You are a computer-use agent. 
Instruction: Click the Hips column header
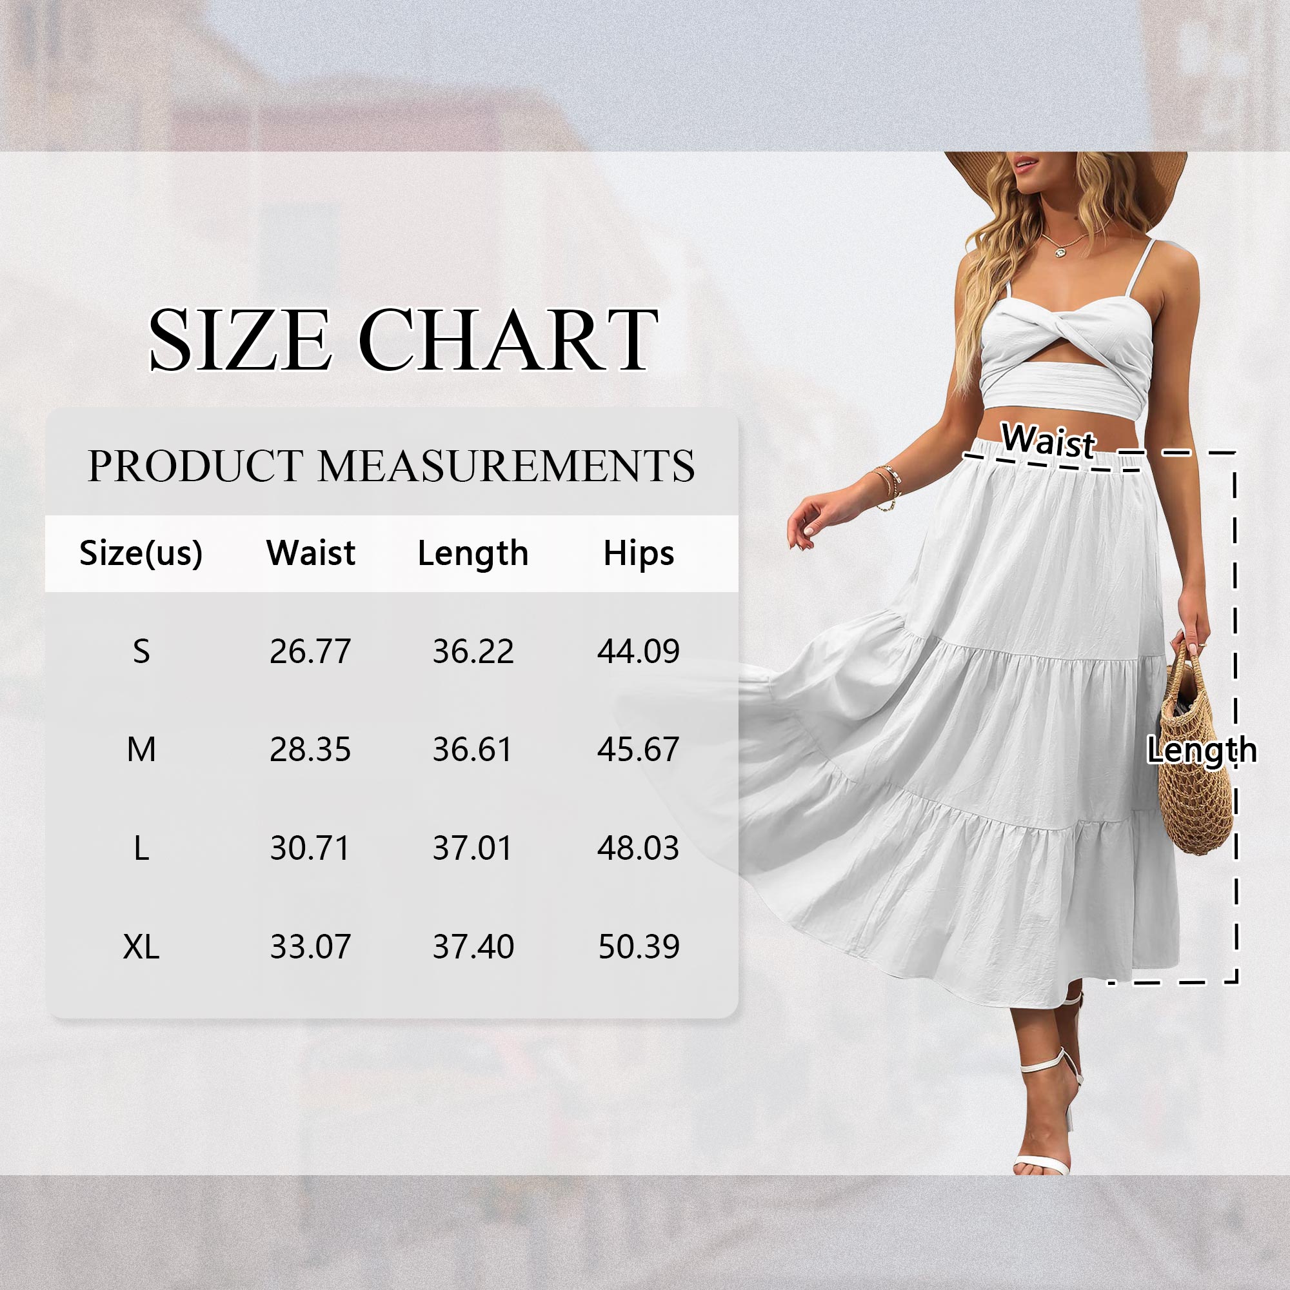tap(639, 554)
